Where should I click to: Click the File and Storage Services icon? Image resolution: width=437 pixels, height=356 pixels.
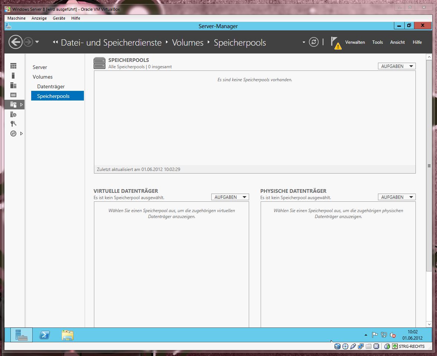click(x=13, y=105)
